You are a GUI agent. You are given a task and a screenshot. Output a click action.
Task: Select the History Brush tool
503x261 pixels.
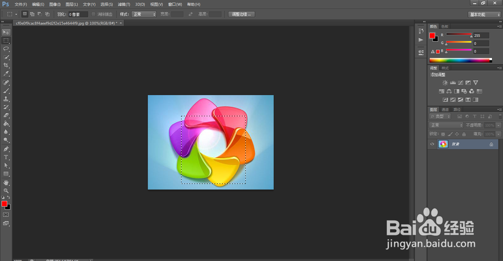click(x=6, y=107)
